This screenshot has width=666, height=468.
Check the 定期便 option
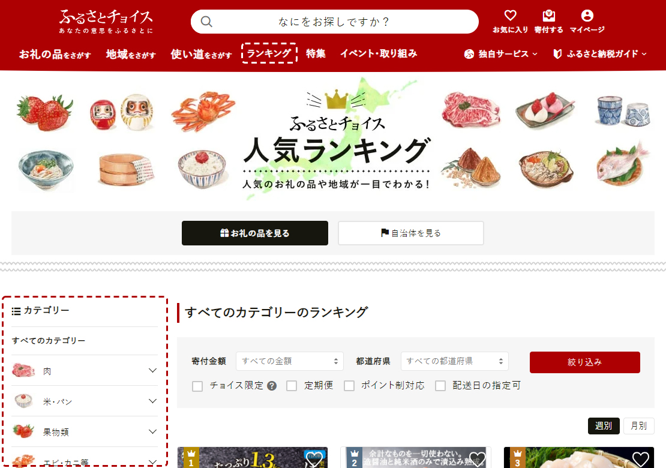click(x=292, y=386)
